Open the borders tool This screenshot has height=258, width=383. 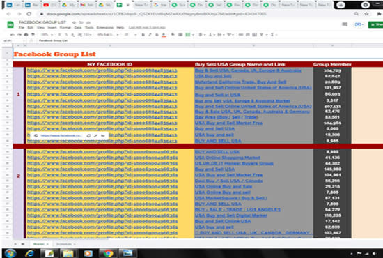pyautogui.click(x=180, y=35)
